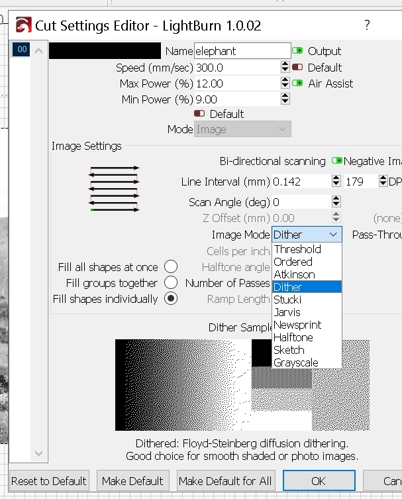Viewport: 402px width, 499px height.
Task: Open the help question mark button
Action: click(367, 25)
